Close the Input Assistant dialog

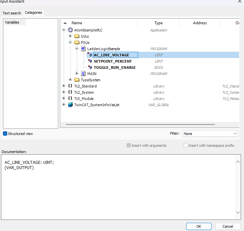[240, 2]
